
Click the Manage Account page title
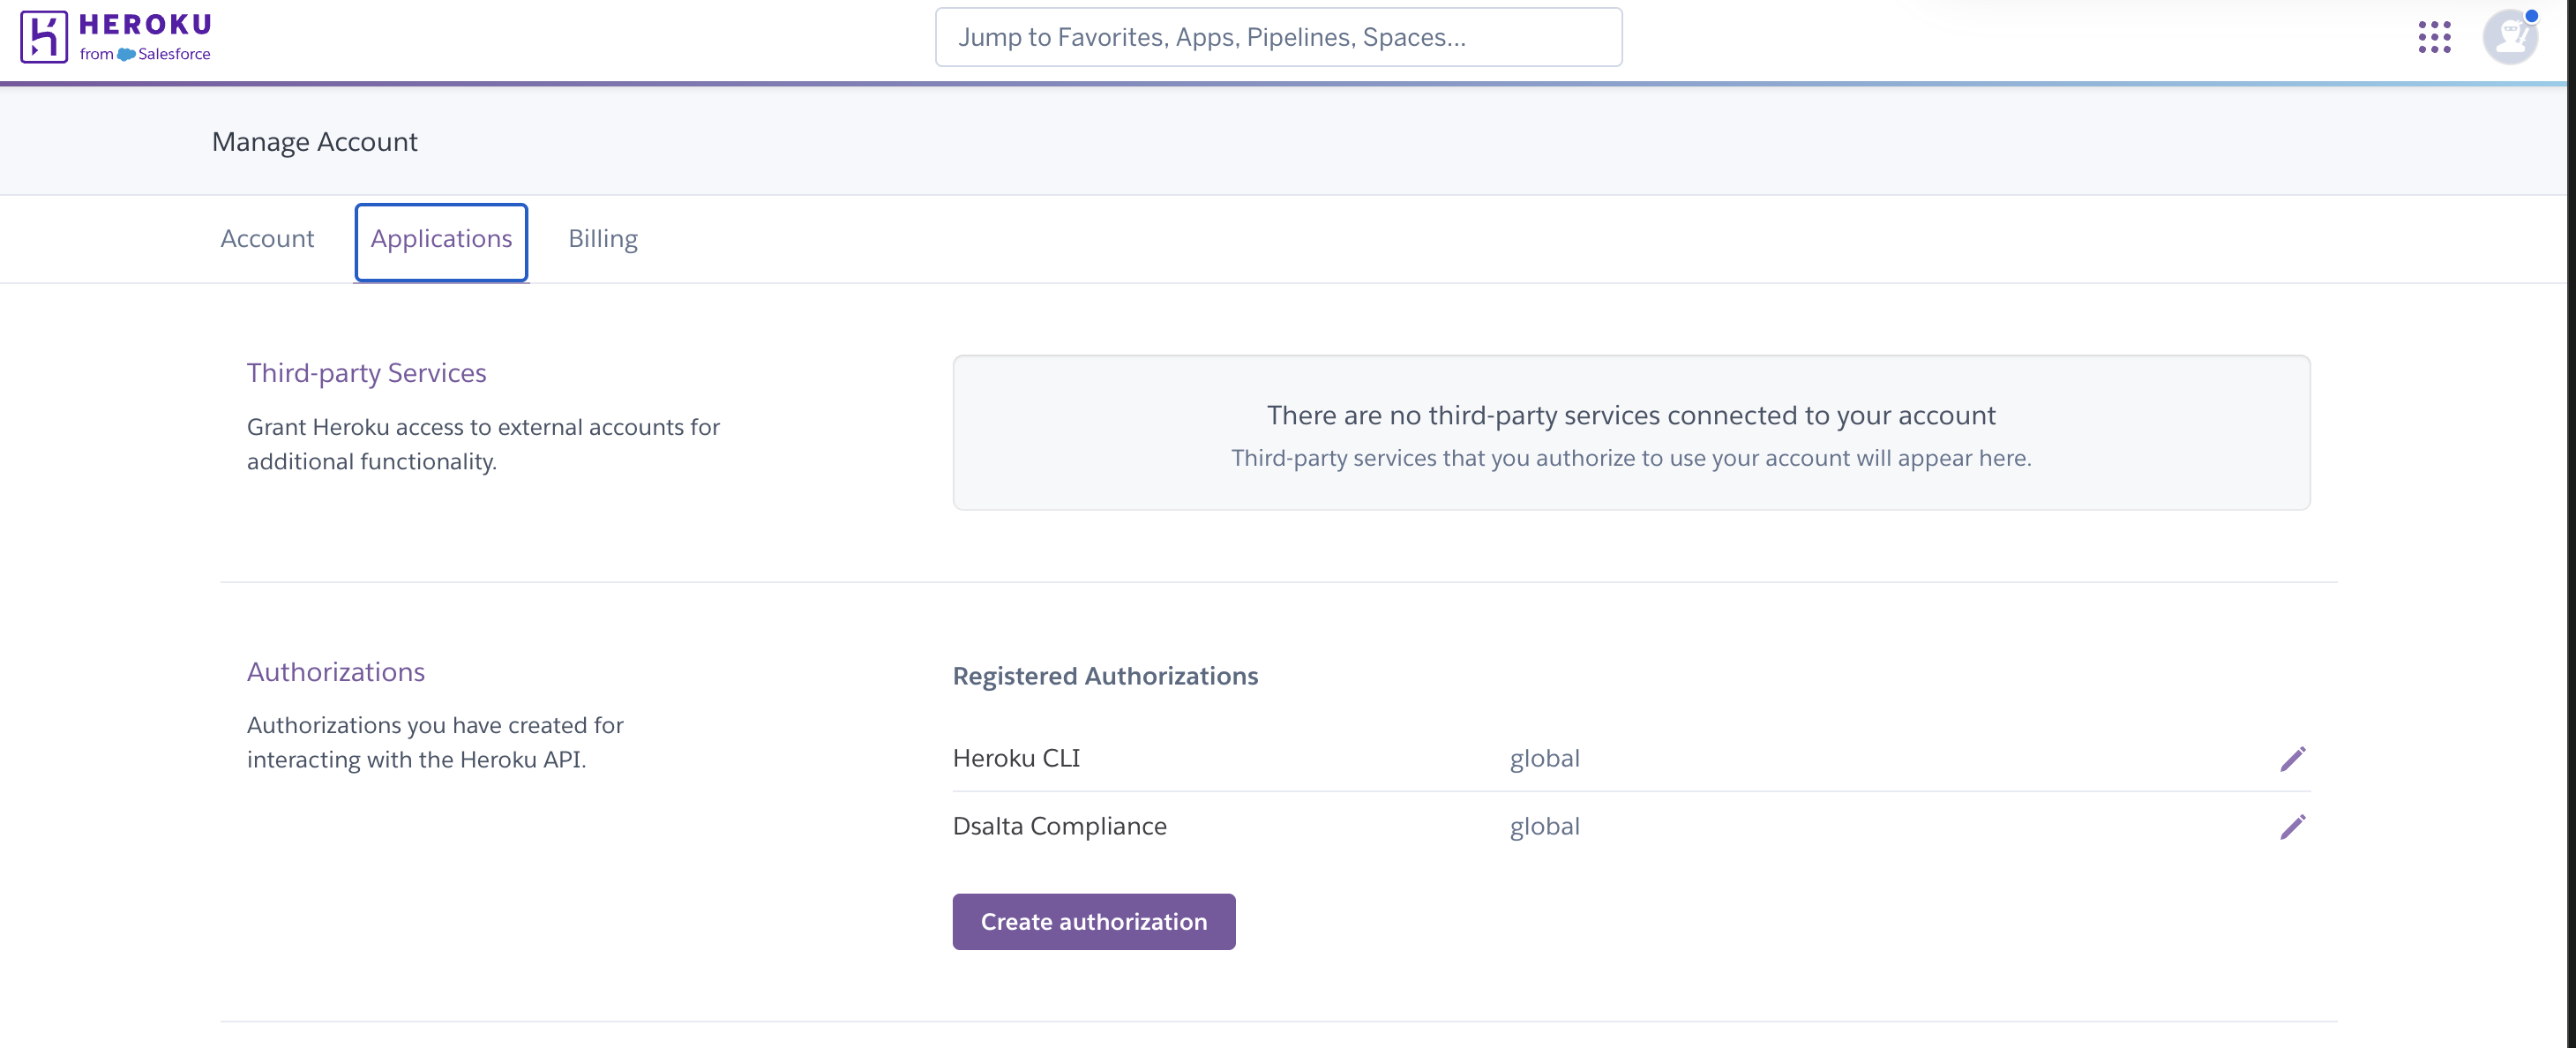click(315, 142)
